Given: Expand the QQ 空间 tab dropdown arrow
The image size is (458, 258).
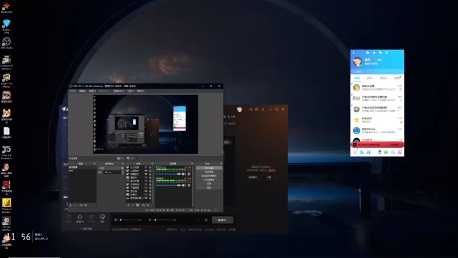Looking at the screenshot, I should coord(374,78).
